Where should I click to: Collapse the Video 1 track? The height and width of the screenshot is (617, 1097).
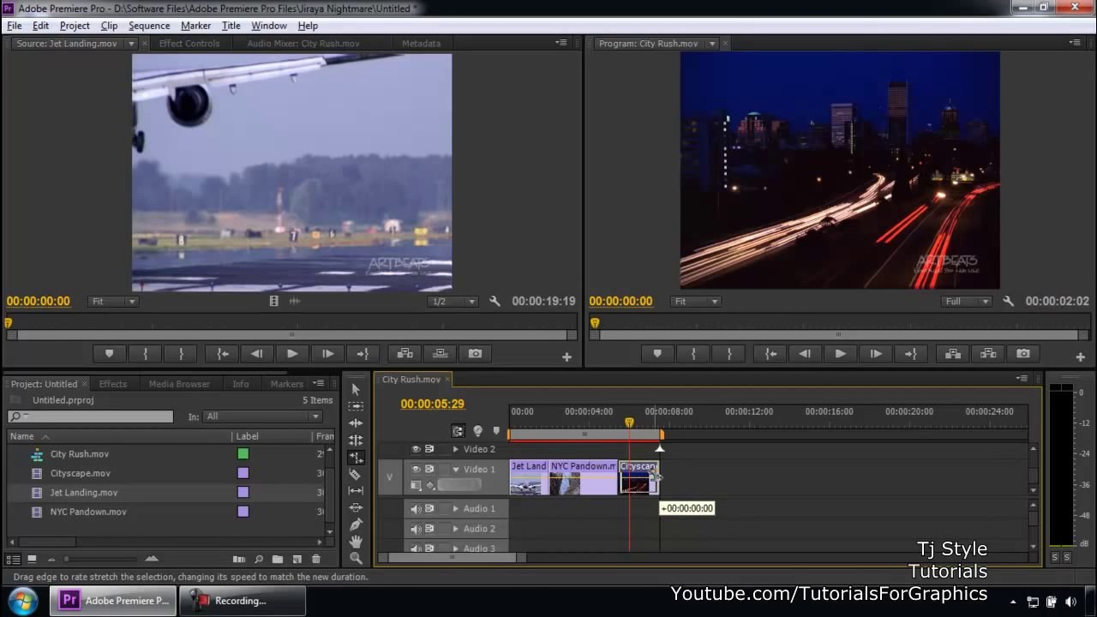(x=455, y=470)
